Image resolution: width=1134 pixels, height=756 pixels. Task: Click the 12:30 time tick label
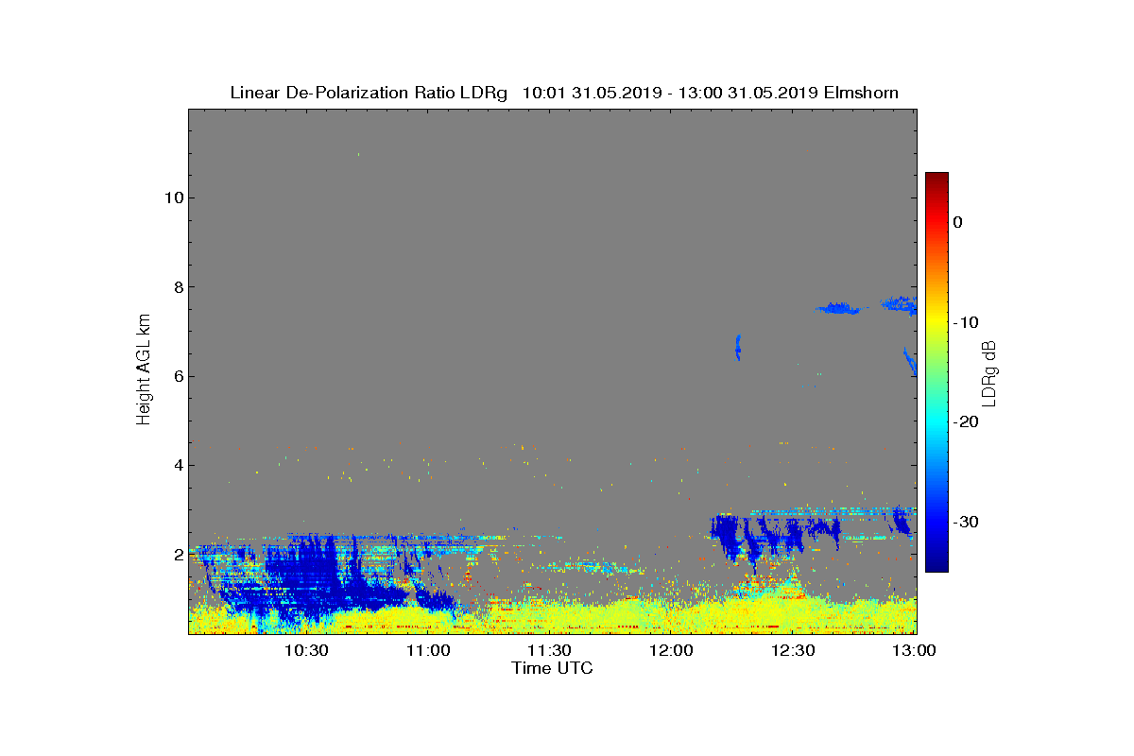[793, 650]
